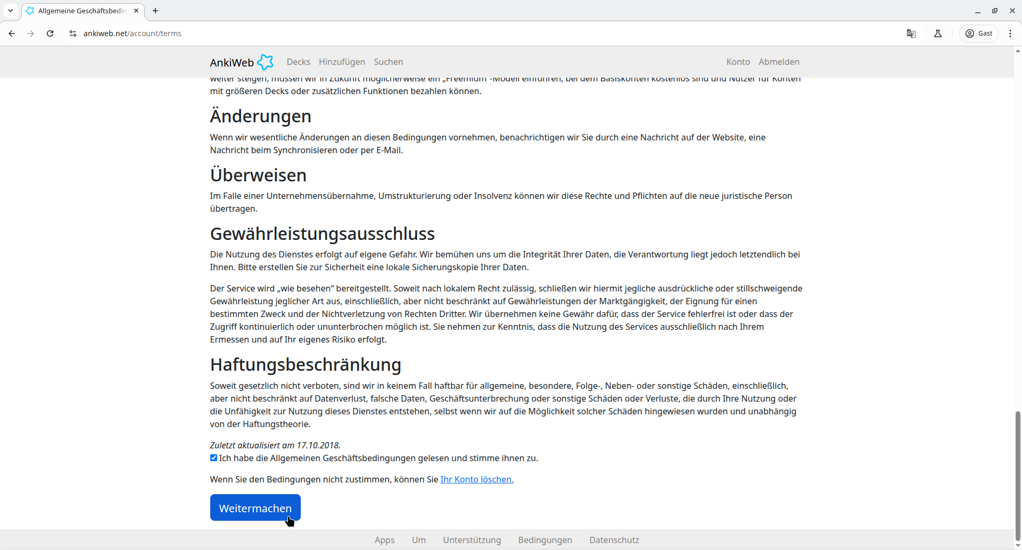Click the Änderungen heading
The height and width of the screenshot is (550, 1022).
(x=261, y=116)
